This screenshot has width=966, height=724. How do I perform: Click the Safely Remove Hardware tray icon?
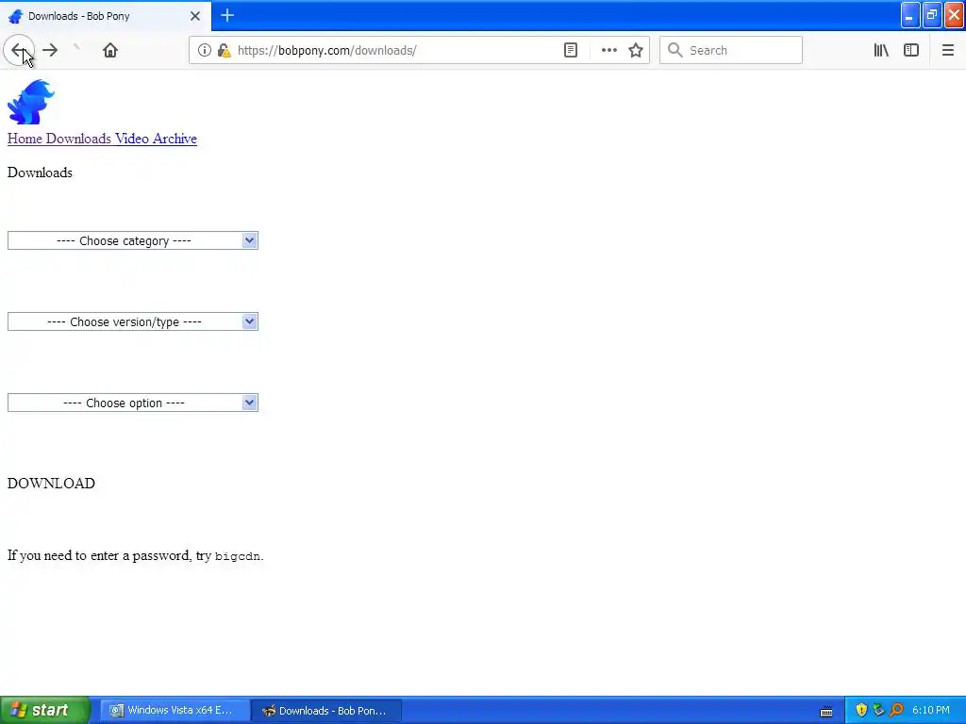pos(878,710)
